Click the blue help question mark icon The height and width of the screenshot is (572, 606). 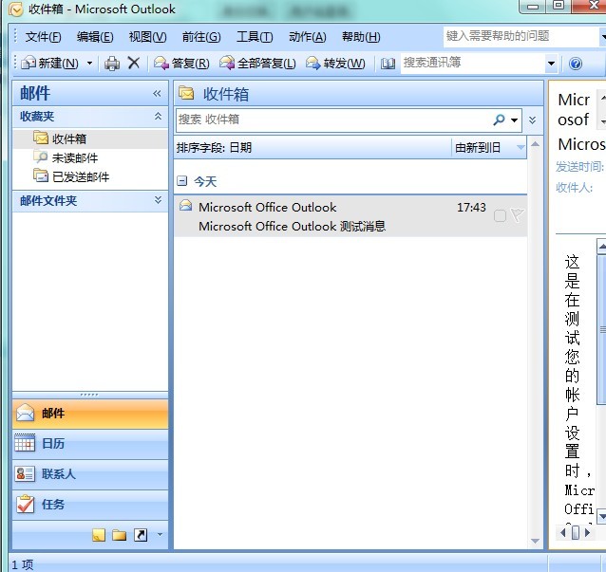[576, 64]
